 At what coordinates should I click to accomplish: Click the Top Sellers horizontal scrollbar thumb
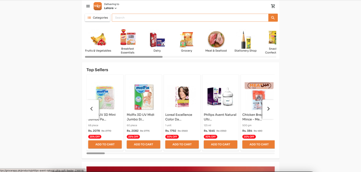pos(96,153)
